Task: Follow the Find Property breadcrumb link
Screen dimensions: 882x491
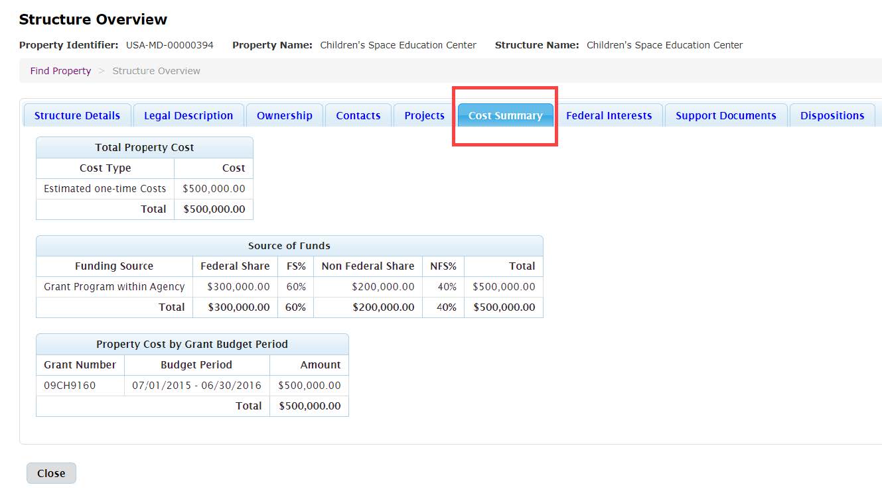Action: [60, 71]
